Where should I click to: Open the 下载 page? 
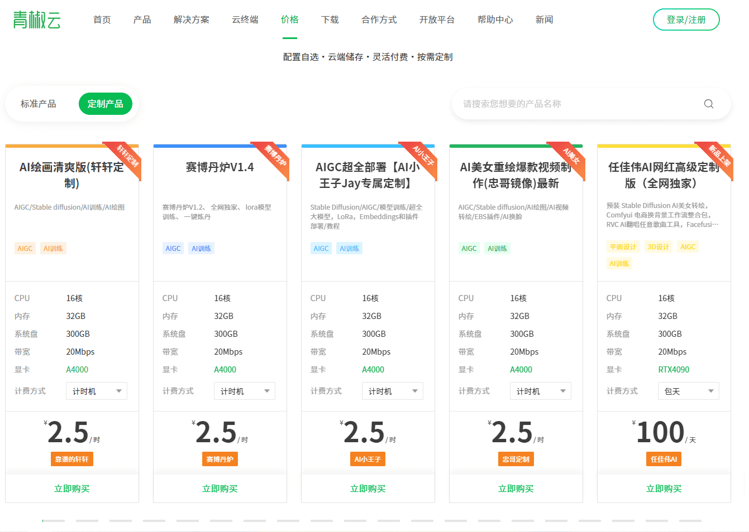330,20
